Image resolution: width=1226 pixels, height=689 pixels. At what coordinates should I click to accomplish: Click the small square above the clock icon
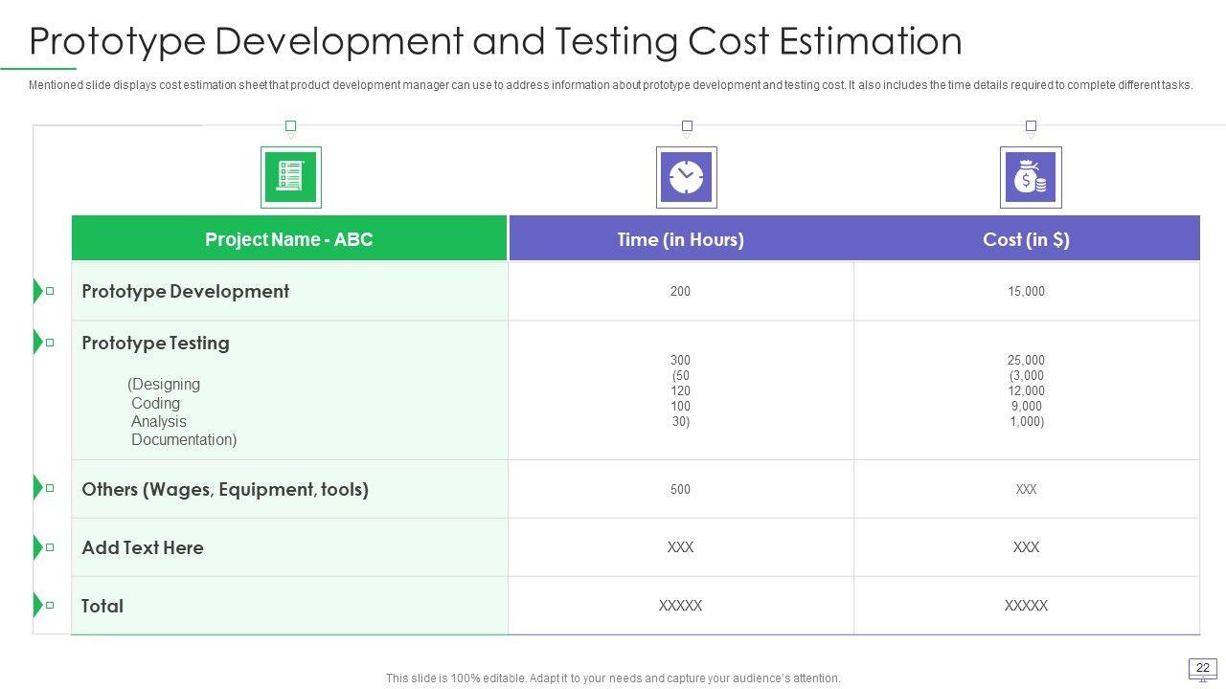tap(687, 125)
